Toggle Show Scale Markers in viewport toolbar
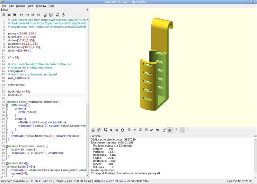This screenshot has height=184, width=257. tap(182, 130)
